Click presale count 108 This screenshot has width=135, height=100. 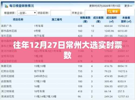(80, 86)
